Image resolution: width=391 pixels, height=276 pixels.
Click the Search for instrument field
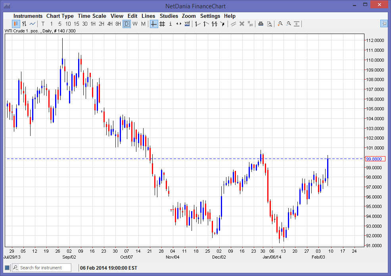click(x=44, y=268)
